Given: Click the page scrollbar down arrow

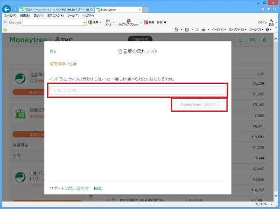Looking at the screenshot, I should coord(276,196).
